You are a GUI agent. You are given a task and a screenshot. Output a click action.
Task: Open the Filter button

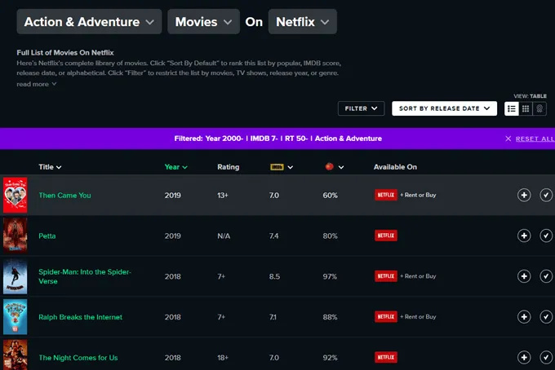pos(361,108)
